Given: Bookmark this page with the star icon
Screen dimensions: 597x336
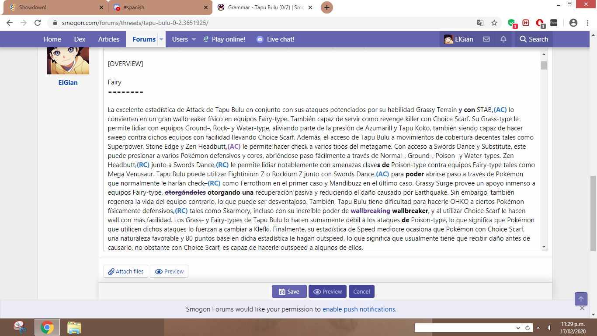Looking at the screenshot, I should tap(494, 23).
